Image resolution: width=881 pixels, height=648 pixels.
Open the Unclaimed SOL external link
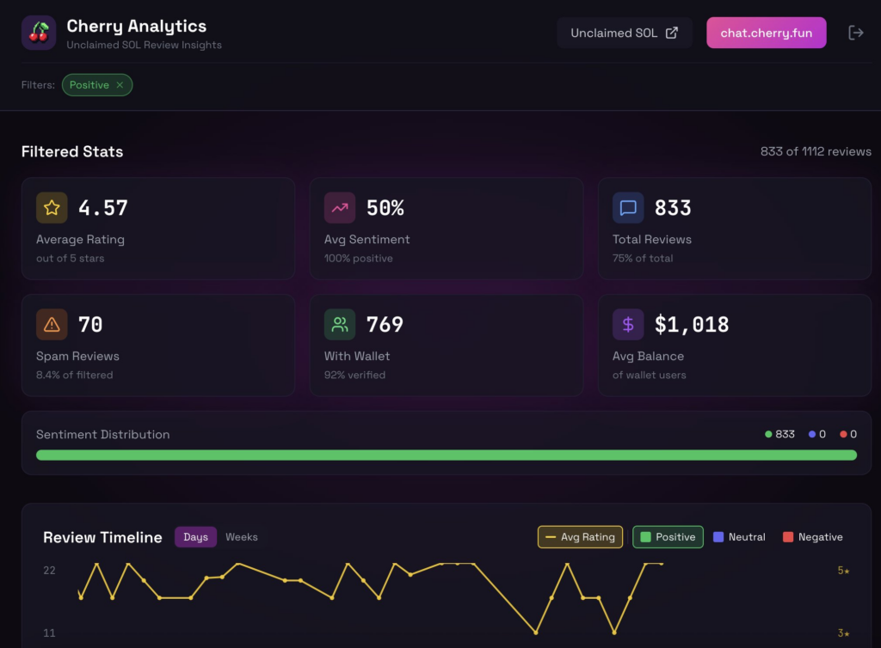[x=624, y=33]
